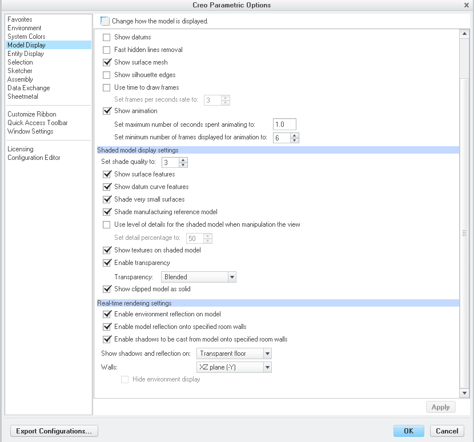
Task: Disable Enable transparency checkbox
Action: point(106,263)
